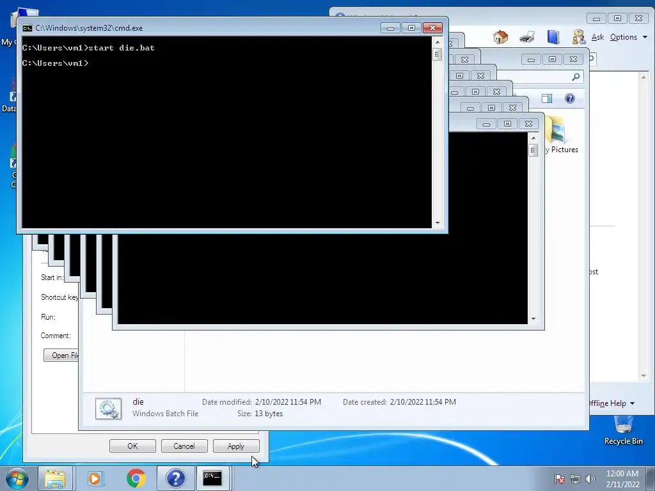This screenshot has width=655, height=491.
Task: Launch Windows Media Player from taskbar
Action: (x=95, y=478)
